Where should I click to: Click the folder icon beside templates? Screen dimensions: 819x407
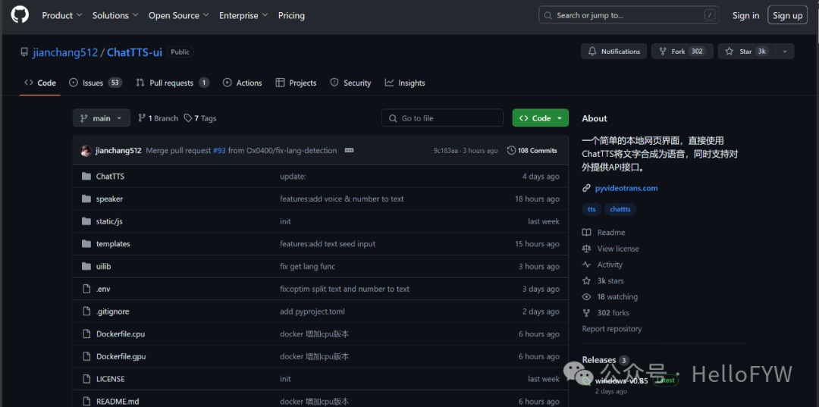click(86, 244)
